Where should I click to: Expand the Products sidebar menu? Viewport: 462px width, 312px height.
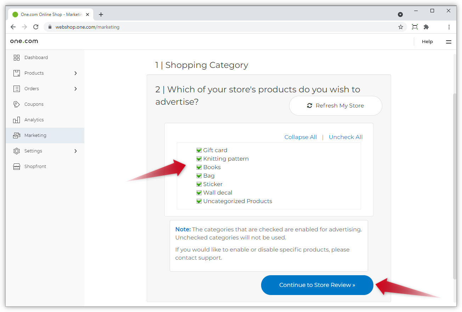click(75, 73)
